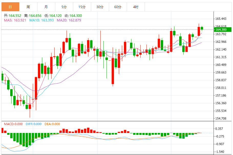
Task: Open the 4时 timeframe tab
Action: pos(136,7)
